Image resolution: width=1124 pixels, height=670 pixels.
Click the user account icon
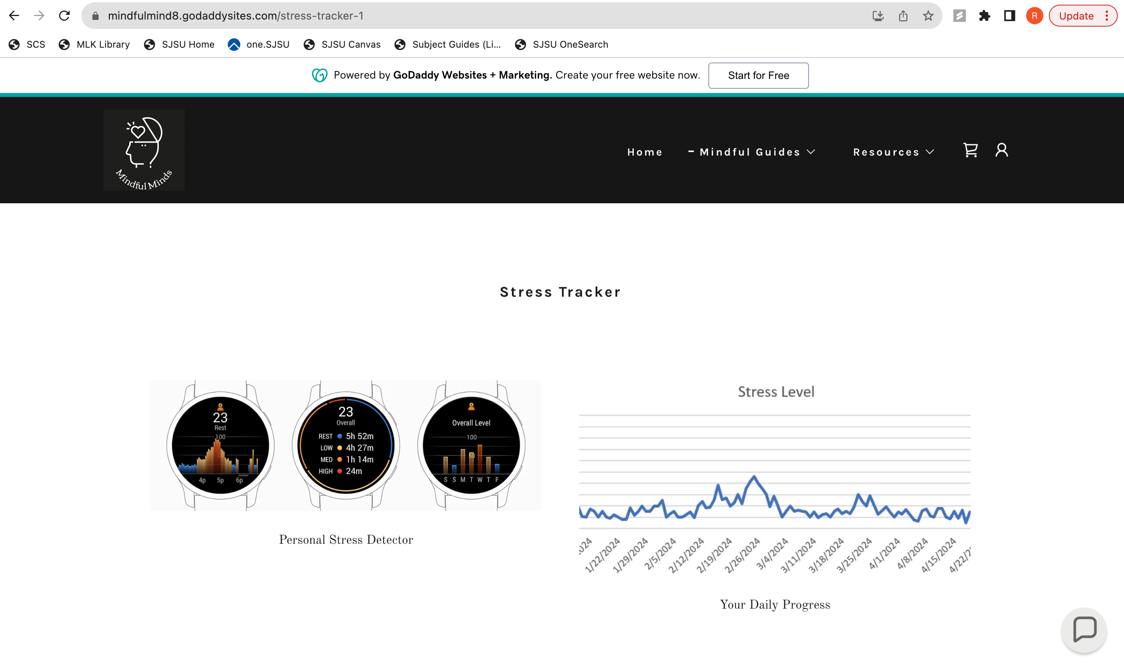1002,150
